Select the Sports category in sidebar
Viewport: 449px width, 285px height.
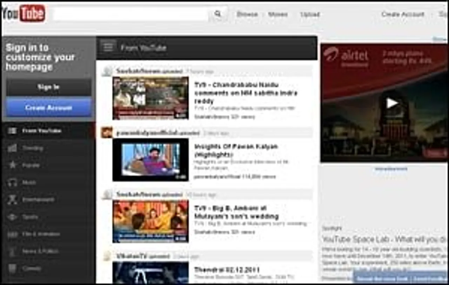coord(48,217)
